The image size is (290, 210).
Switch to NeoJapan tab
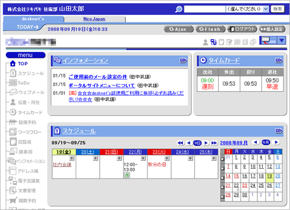click(95, 19)
